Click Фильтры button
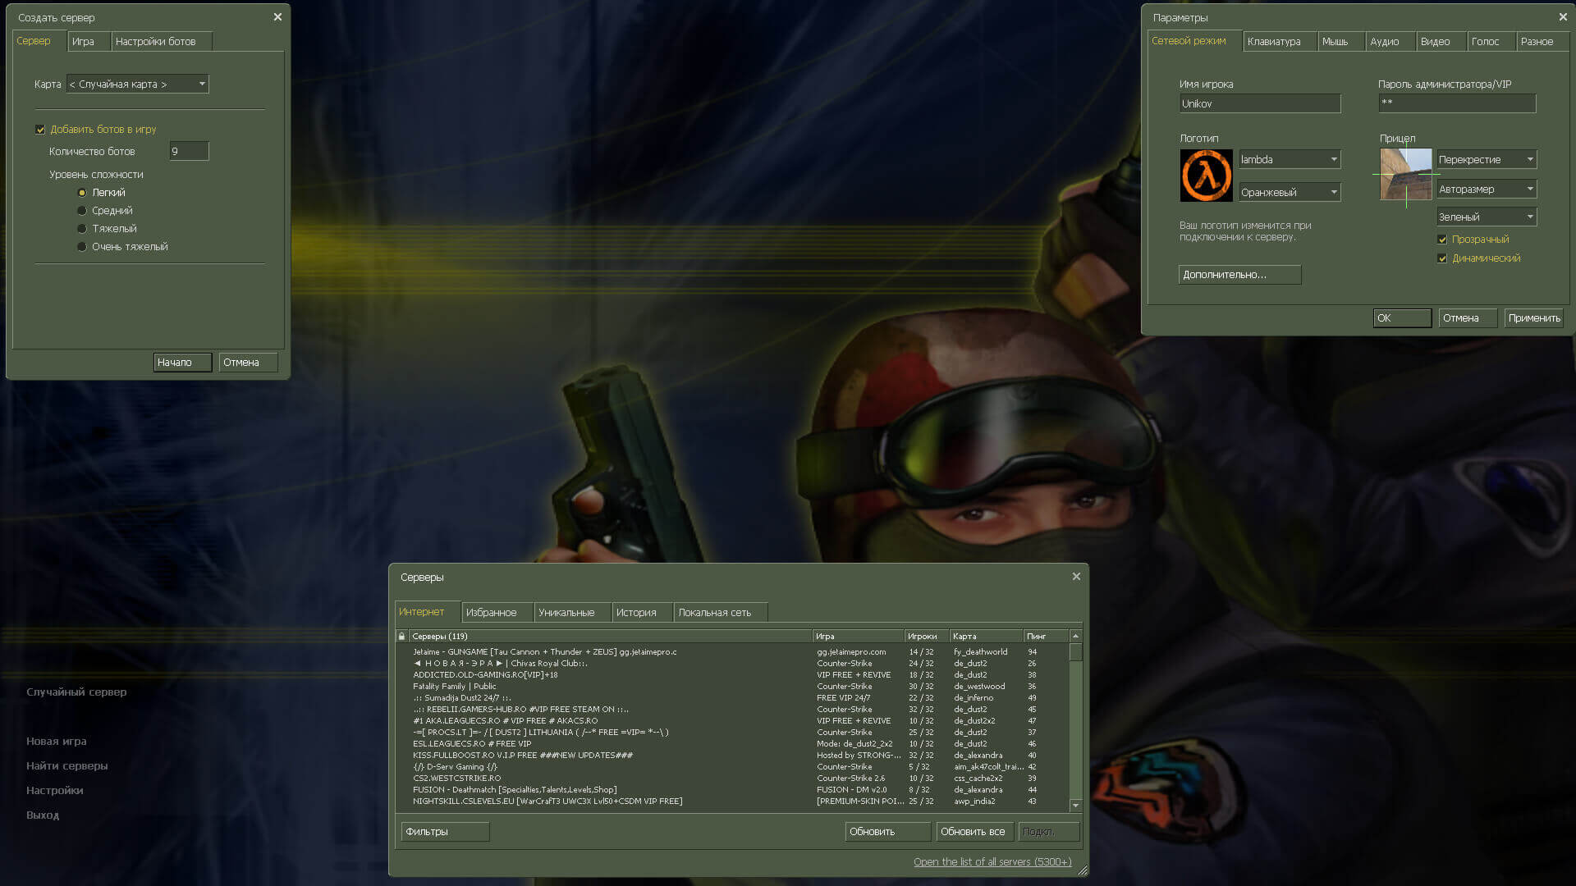The height and width of the screenshot is (886, 1576). pos(445,832)
